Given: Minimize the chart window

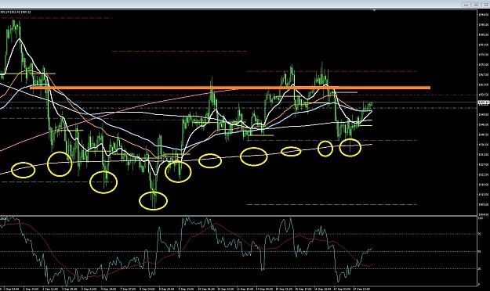Looking at the screenshot, I should point(466,5).
